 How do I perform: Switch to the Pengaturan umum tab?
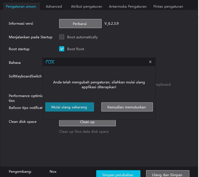(21, 6)
